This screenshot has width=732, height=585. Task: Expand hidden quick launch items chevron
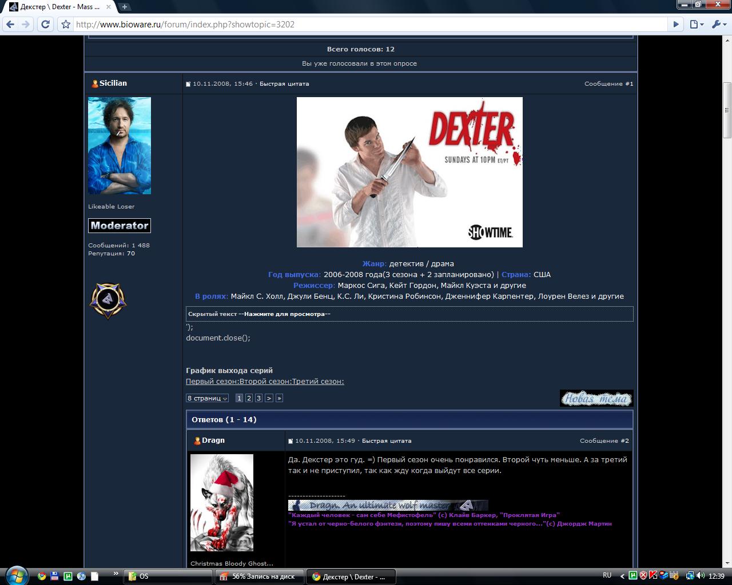[116, 574]
